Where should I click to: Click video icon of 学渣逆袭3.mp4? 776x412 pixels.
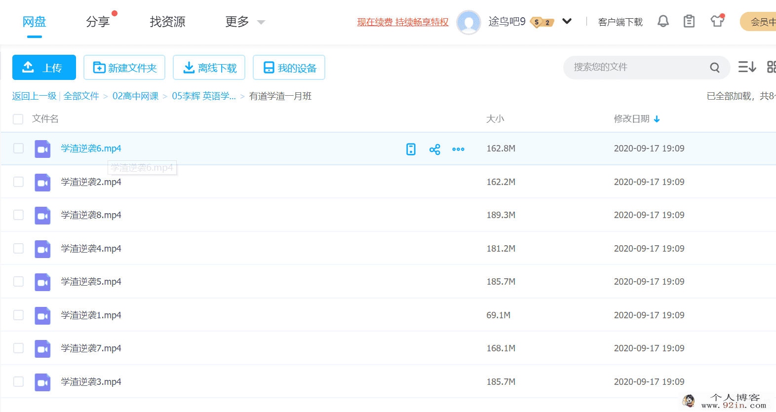[x=42, y=382]
